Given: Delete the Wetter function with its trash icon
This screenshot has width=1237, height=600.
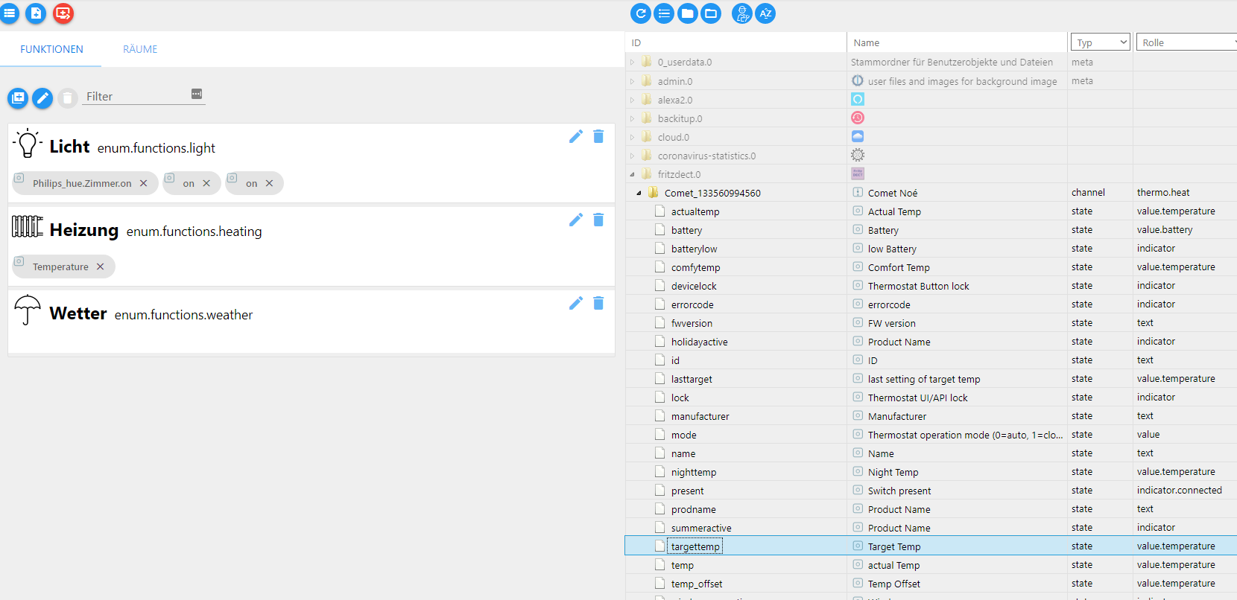Looking at the screenshot, I should point(598,303).
